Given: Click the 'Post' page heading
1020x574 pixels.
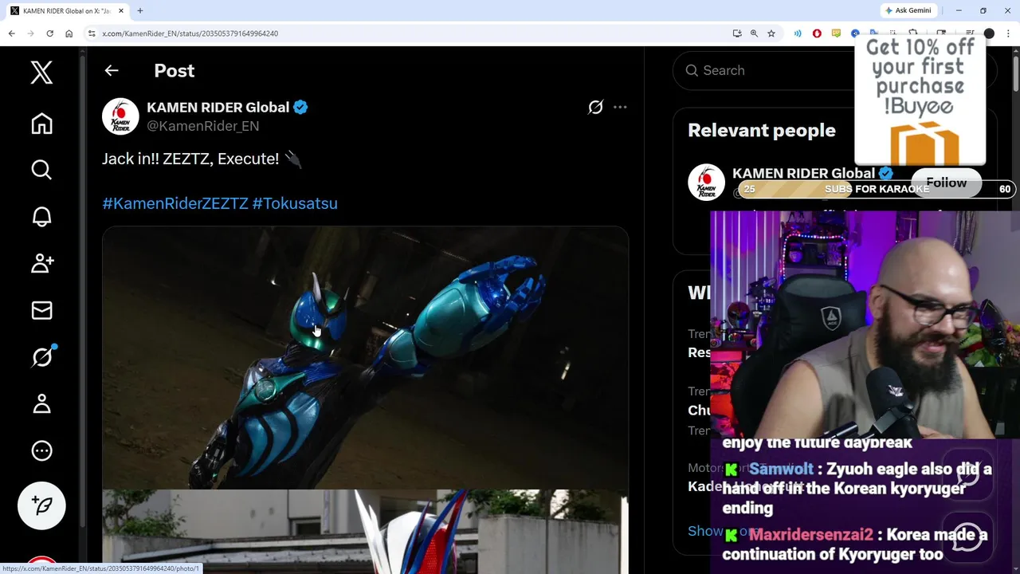Looking at the screenshot, I should [x=174, y=70].
